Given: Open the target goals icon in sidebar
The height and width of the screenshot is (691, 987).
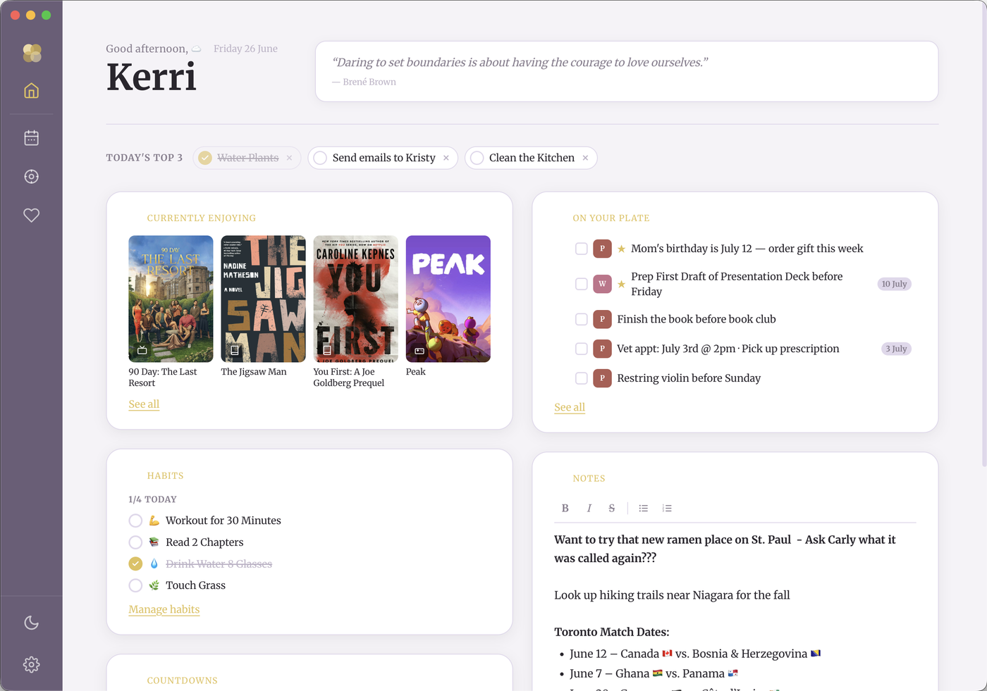Looking at the screenshot, I should [31, 177].
